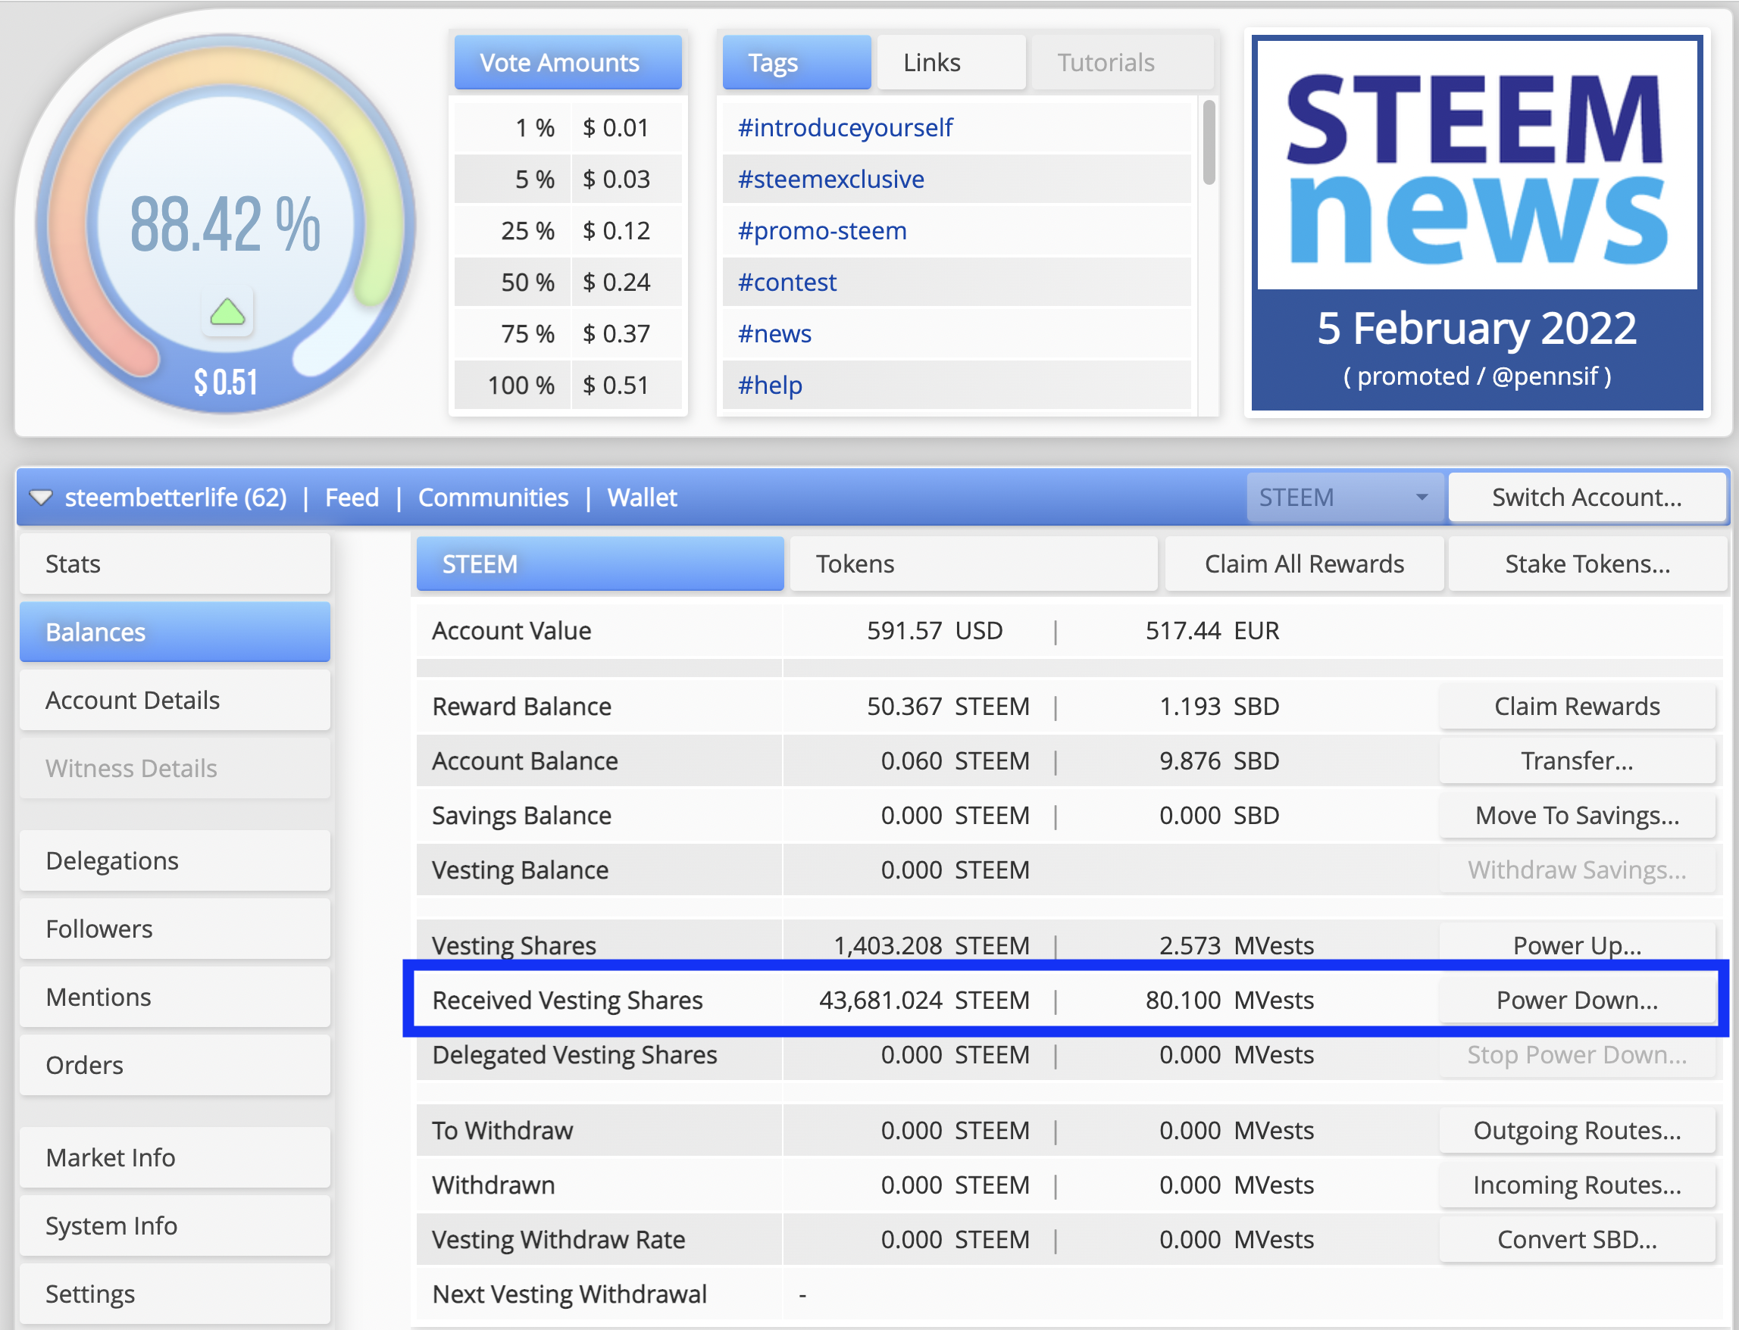Click Reward Balance 50.367 STEEM value
This screenshot has height=1330, width=1739.
[x=948, y=706]
